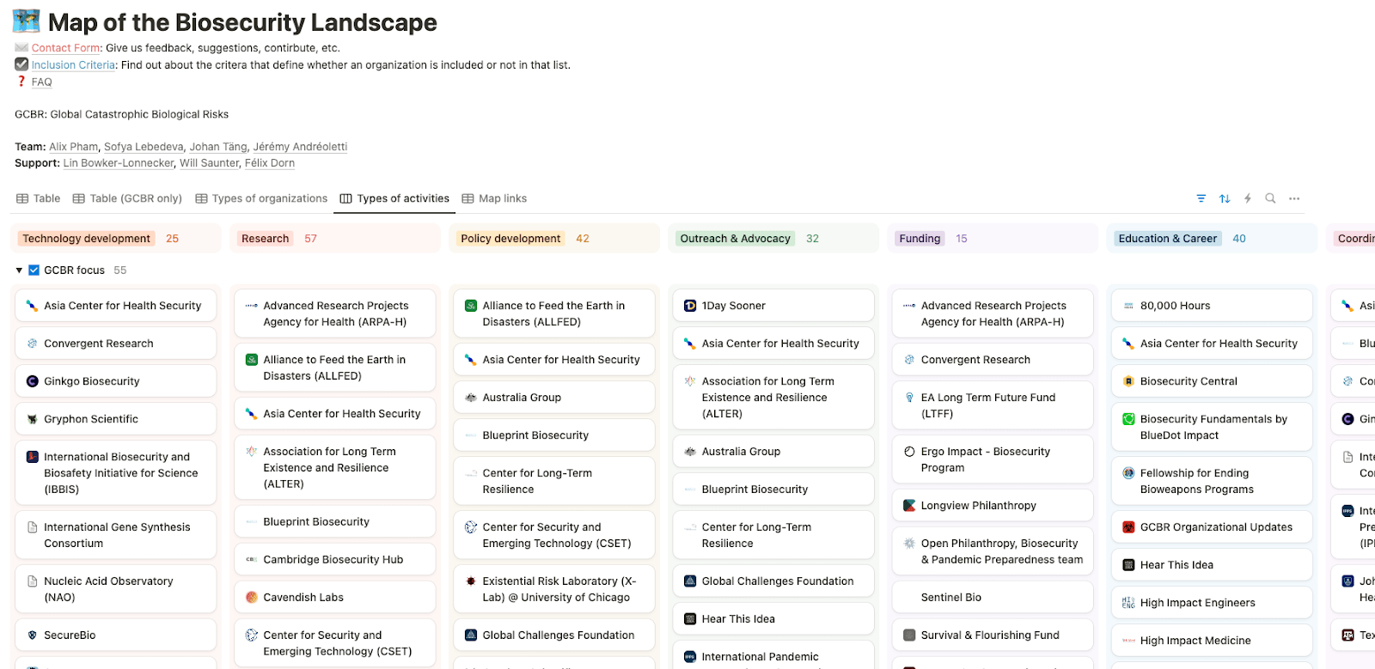1375x669 pixels.
Task: Open Convergent Research card in Technology development
Action: point(115,344)
